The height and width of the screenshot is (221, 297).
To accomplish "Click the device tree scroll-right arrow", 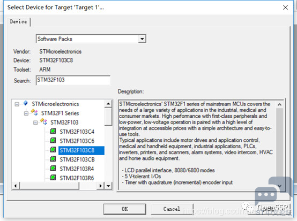I will 101,186.
